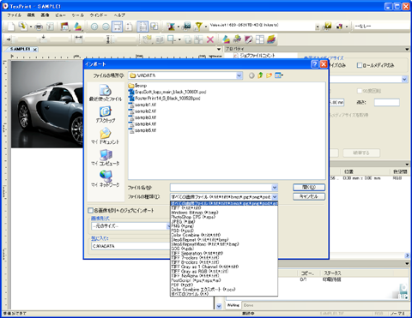Switch to the Waiting tab
This screenshot has width=412, height=318.
(233, 305)
